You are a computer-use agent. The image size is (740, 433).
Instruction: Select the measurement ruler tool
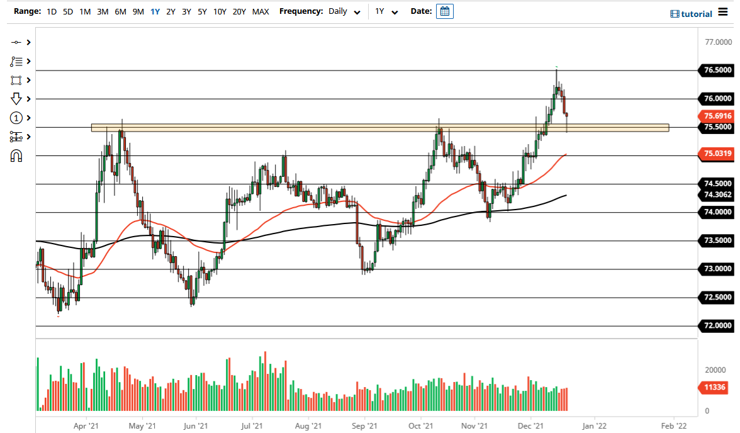click(x=17, y=137)
